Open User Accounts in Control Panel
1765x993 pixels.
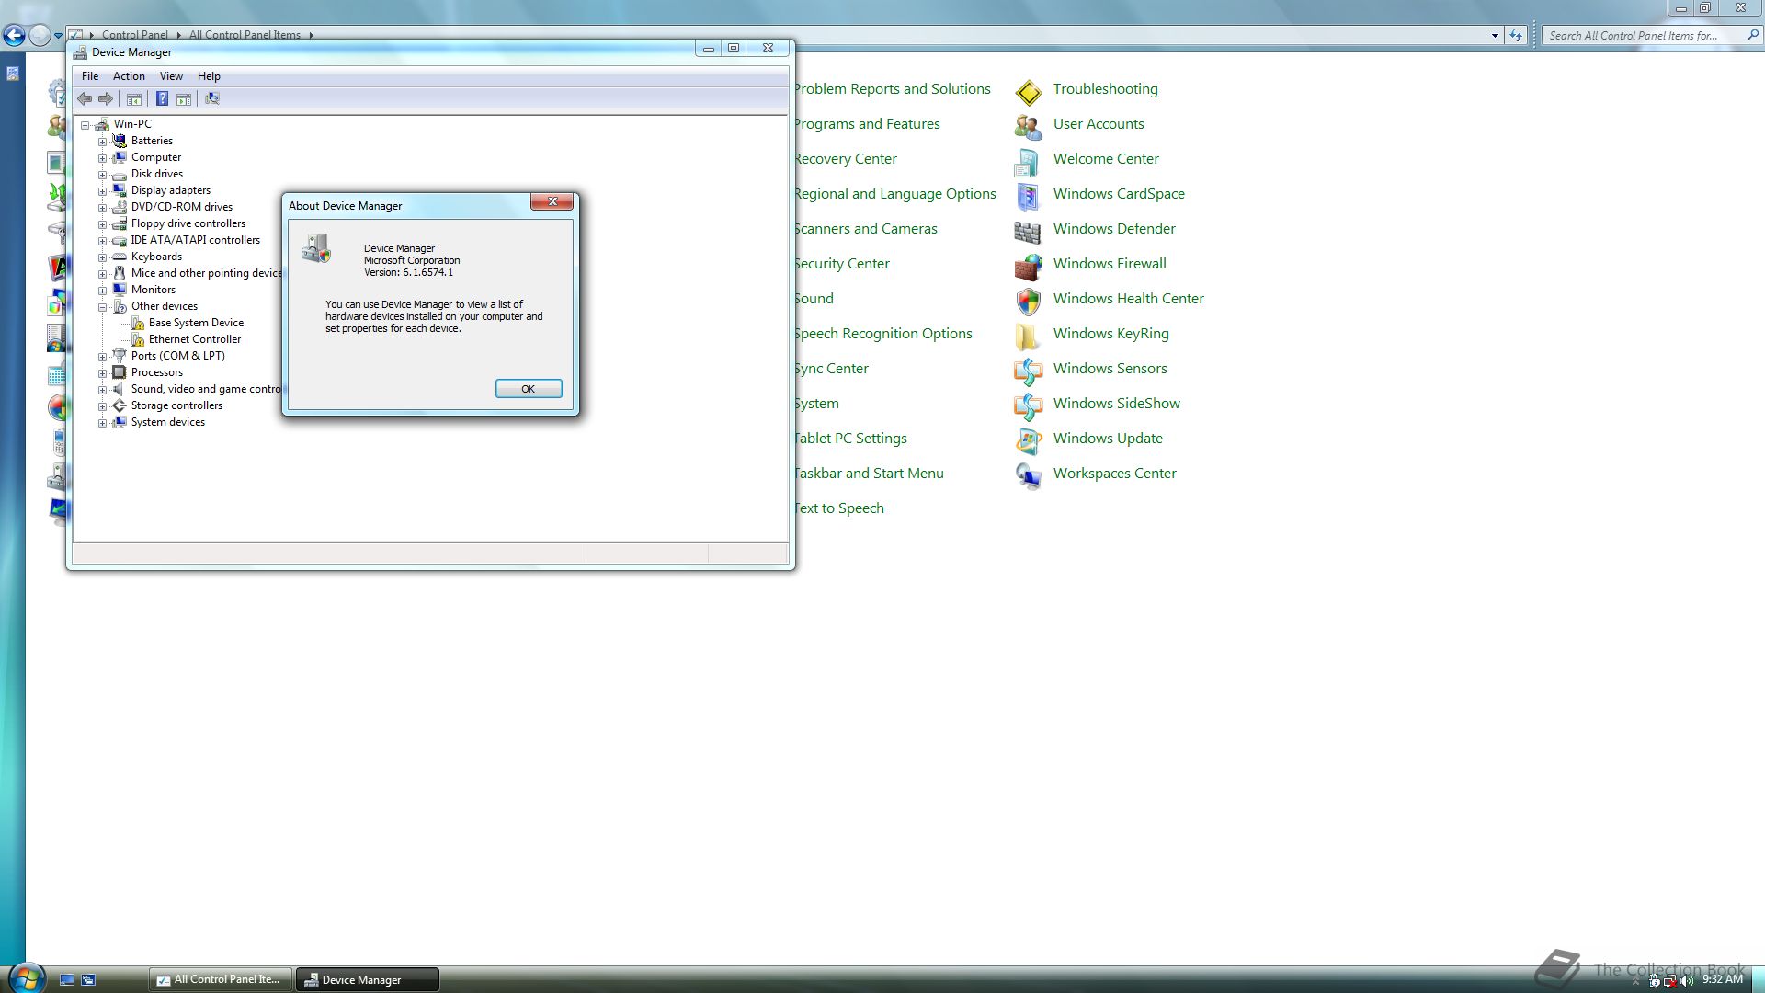1099,124
